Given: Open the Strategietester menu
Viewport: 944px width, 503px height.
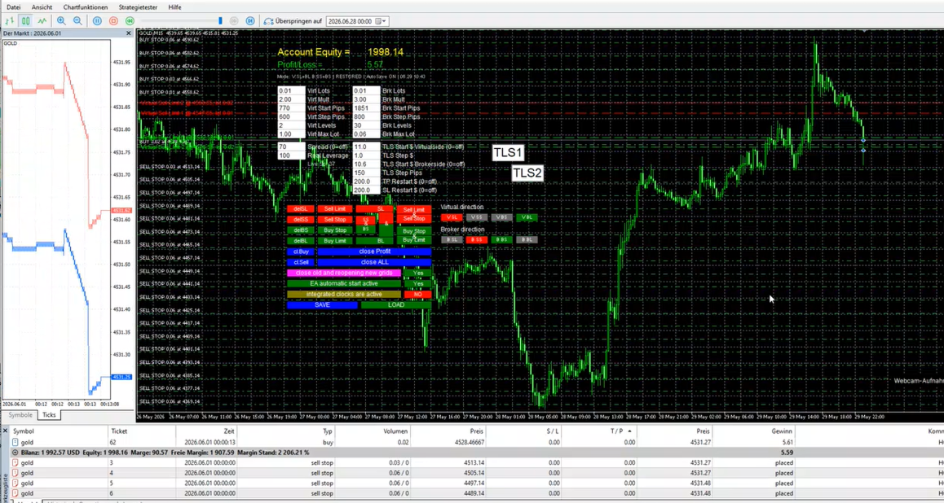Looking at the screenshot, I should pyautogui.click(x=139, y=7).
